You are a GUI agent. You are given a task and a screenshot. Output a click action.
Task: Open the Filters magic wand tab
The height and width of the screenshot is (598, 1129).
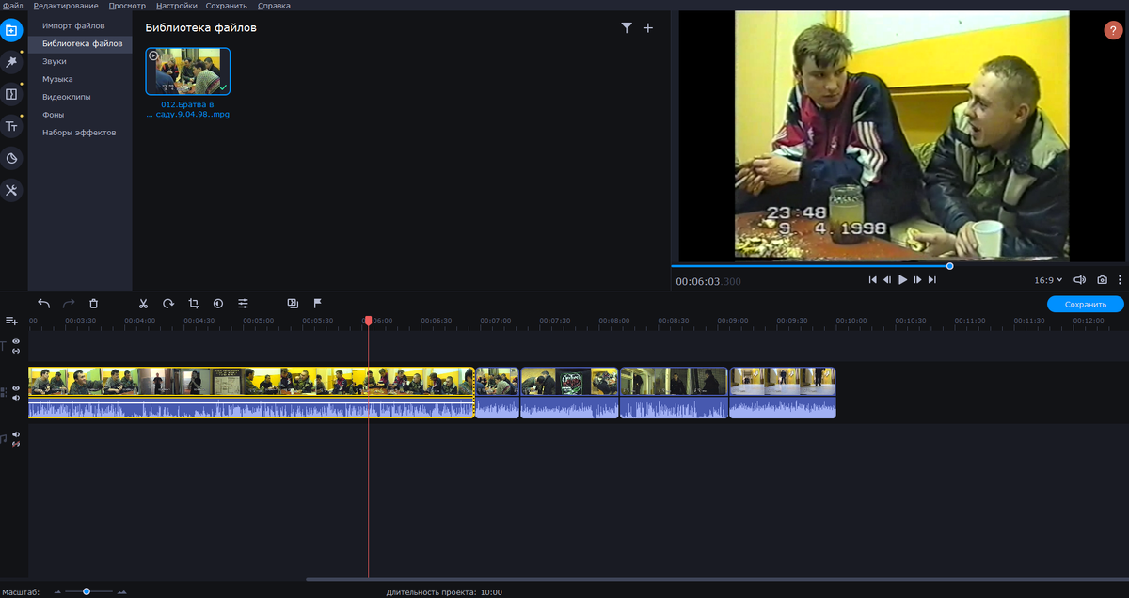pos(11,62)
